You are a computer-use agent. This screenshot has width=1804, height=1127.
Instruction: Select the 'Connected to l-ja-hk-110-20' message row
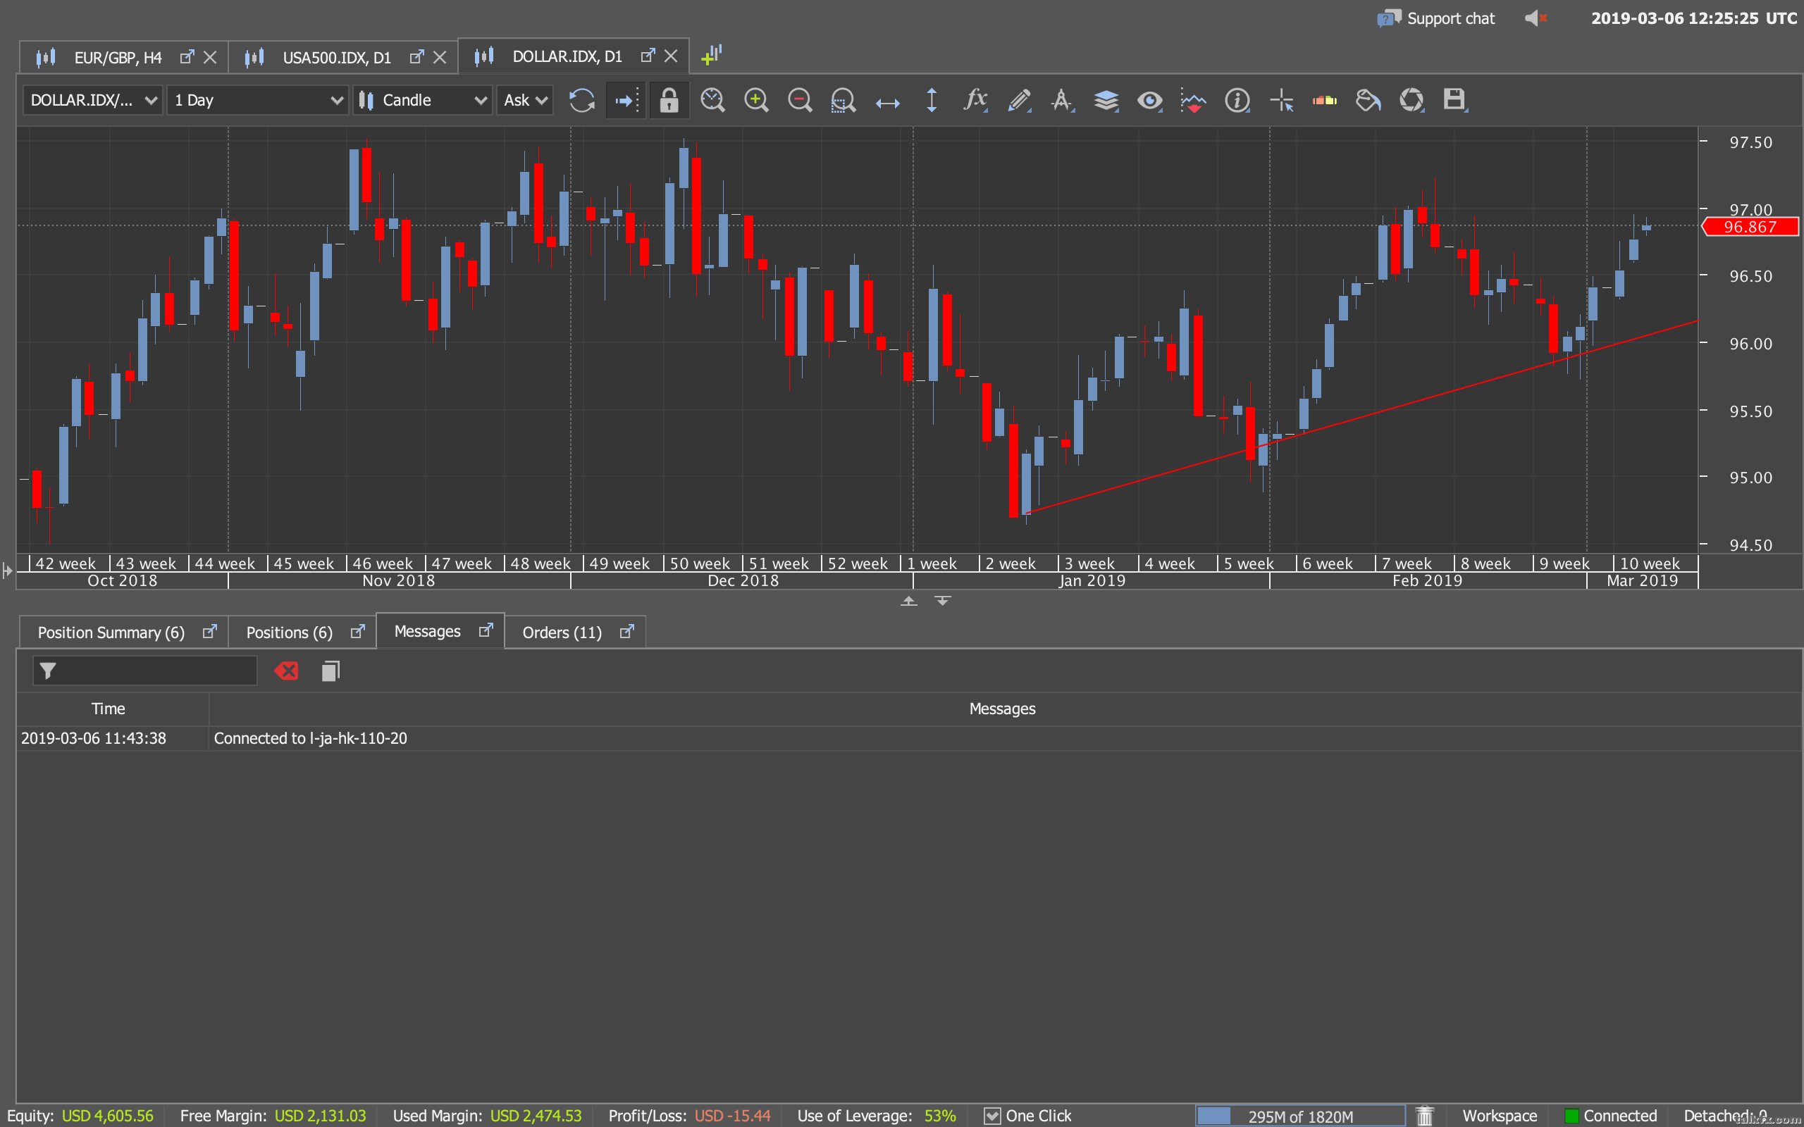(909, 739)
